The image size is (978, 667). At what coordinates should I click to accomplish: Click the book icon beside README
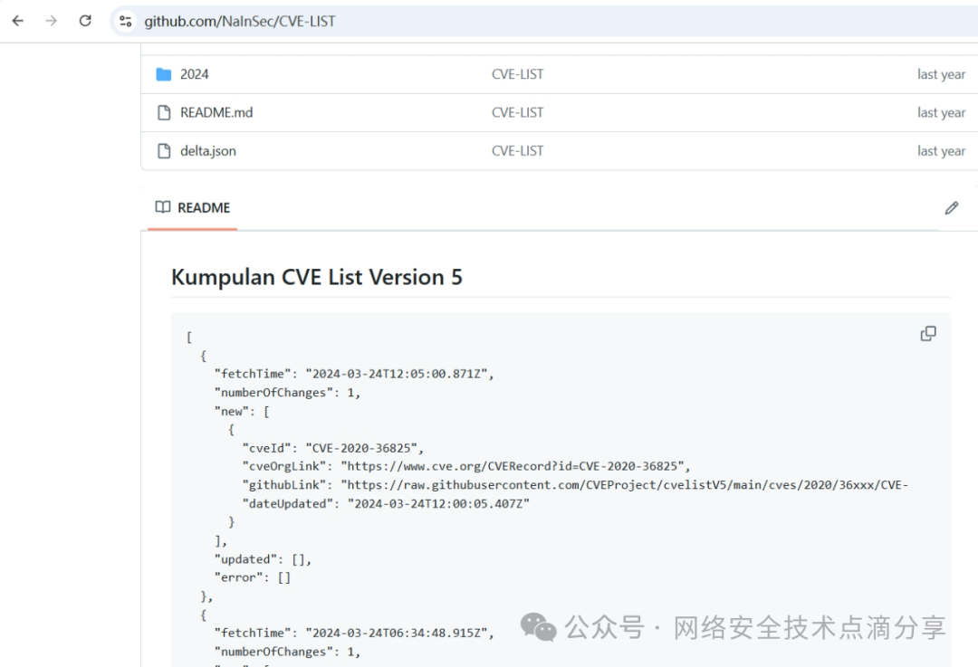tap(163, 207)
